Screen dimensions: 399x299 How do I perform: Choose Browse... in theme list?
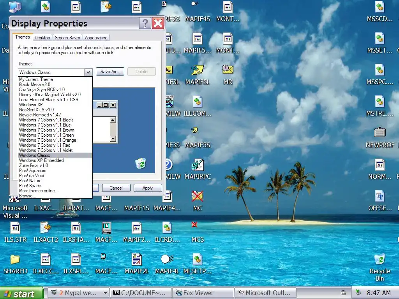click(x=55, y=196)
